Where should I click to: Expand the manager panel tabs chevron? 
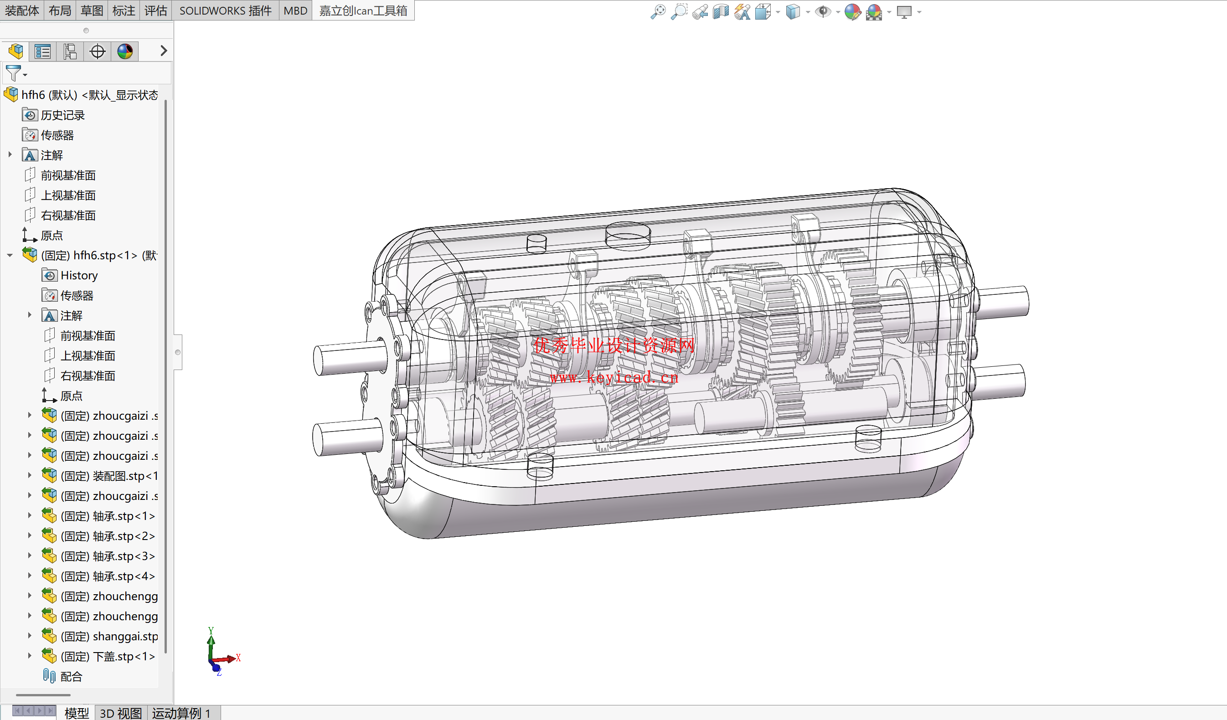(x=164, y=51)
